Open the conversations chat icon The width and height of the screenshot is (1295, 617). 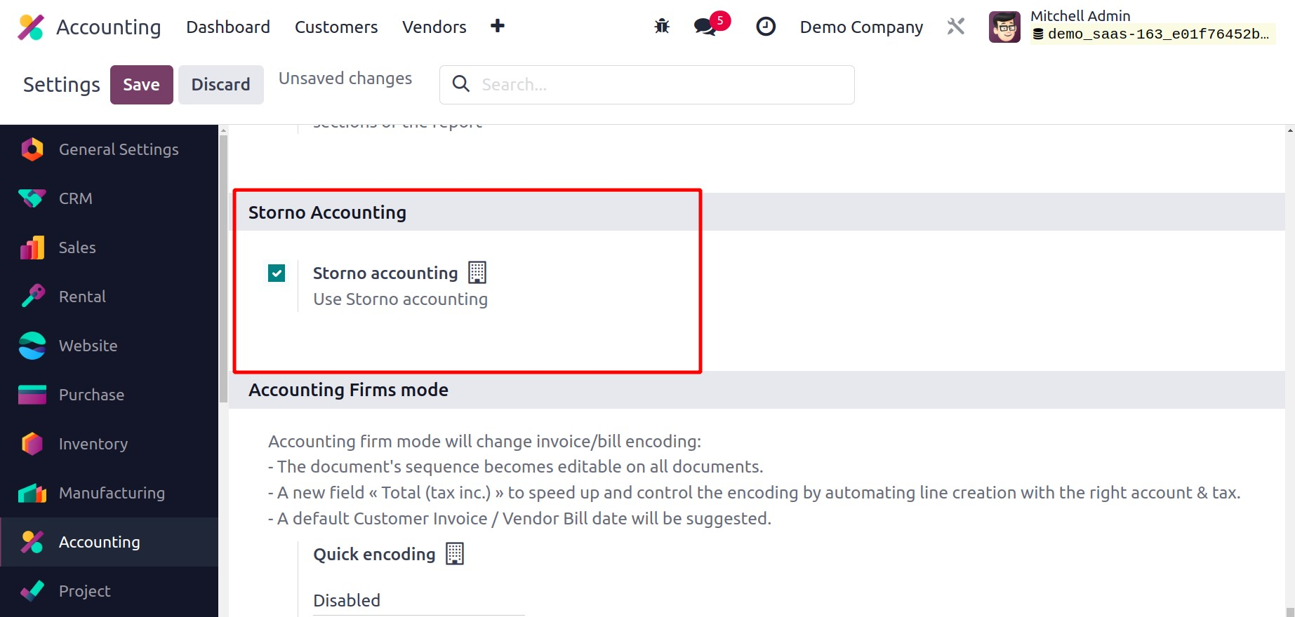pyautogui.click(x=705, y=27)
